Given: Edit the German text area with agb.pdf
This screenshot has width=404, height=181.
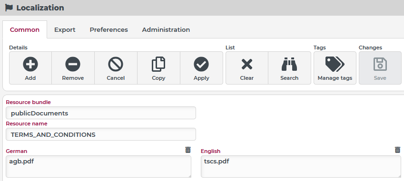Looking at the screenshot, I should pyautogui.click(x=99, y=166).
